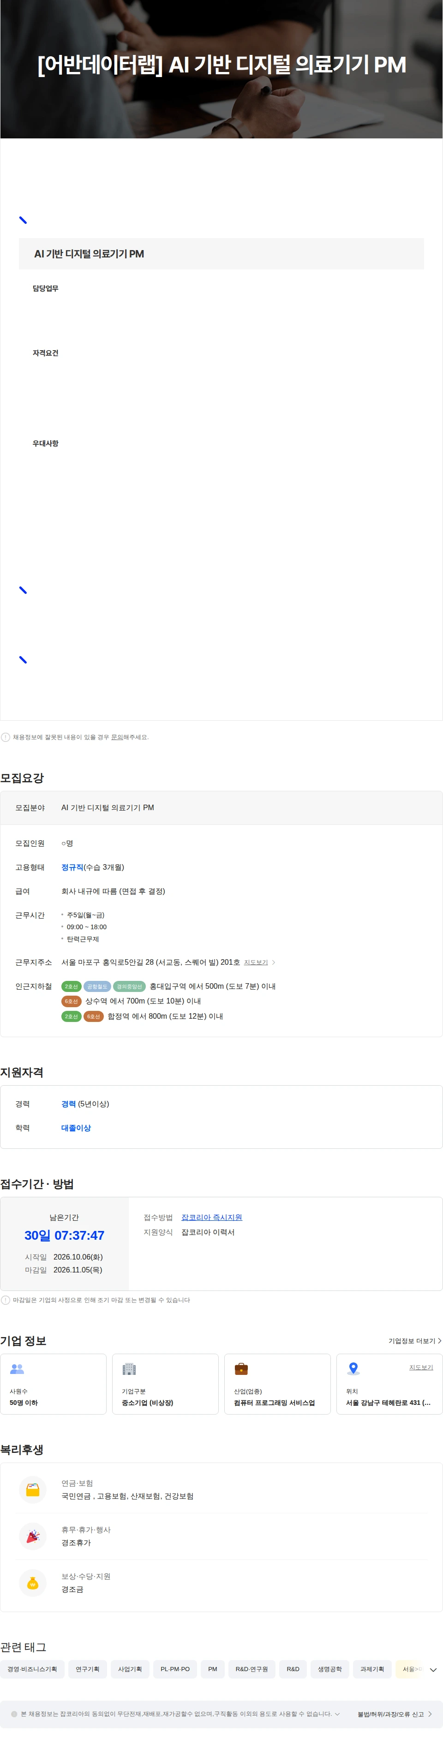Click the chevron arrow after 근무지주소 지도보기
The image size is (443, 1738).
[274, 963]
